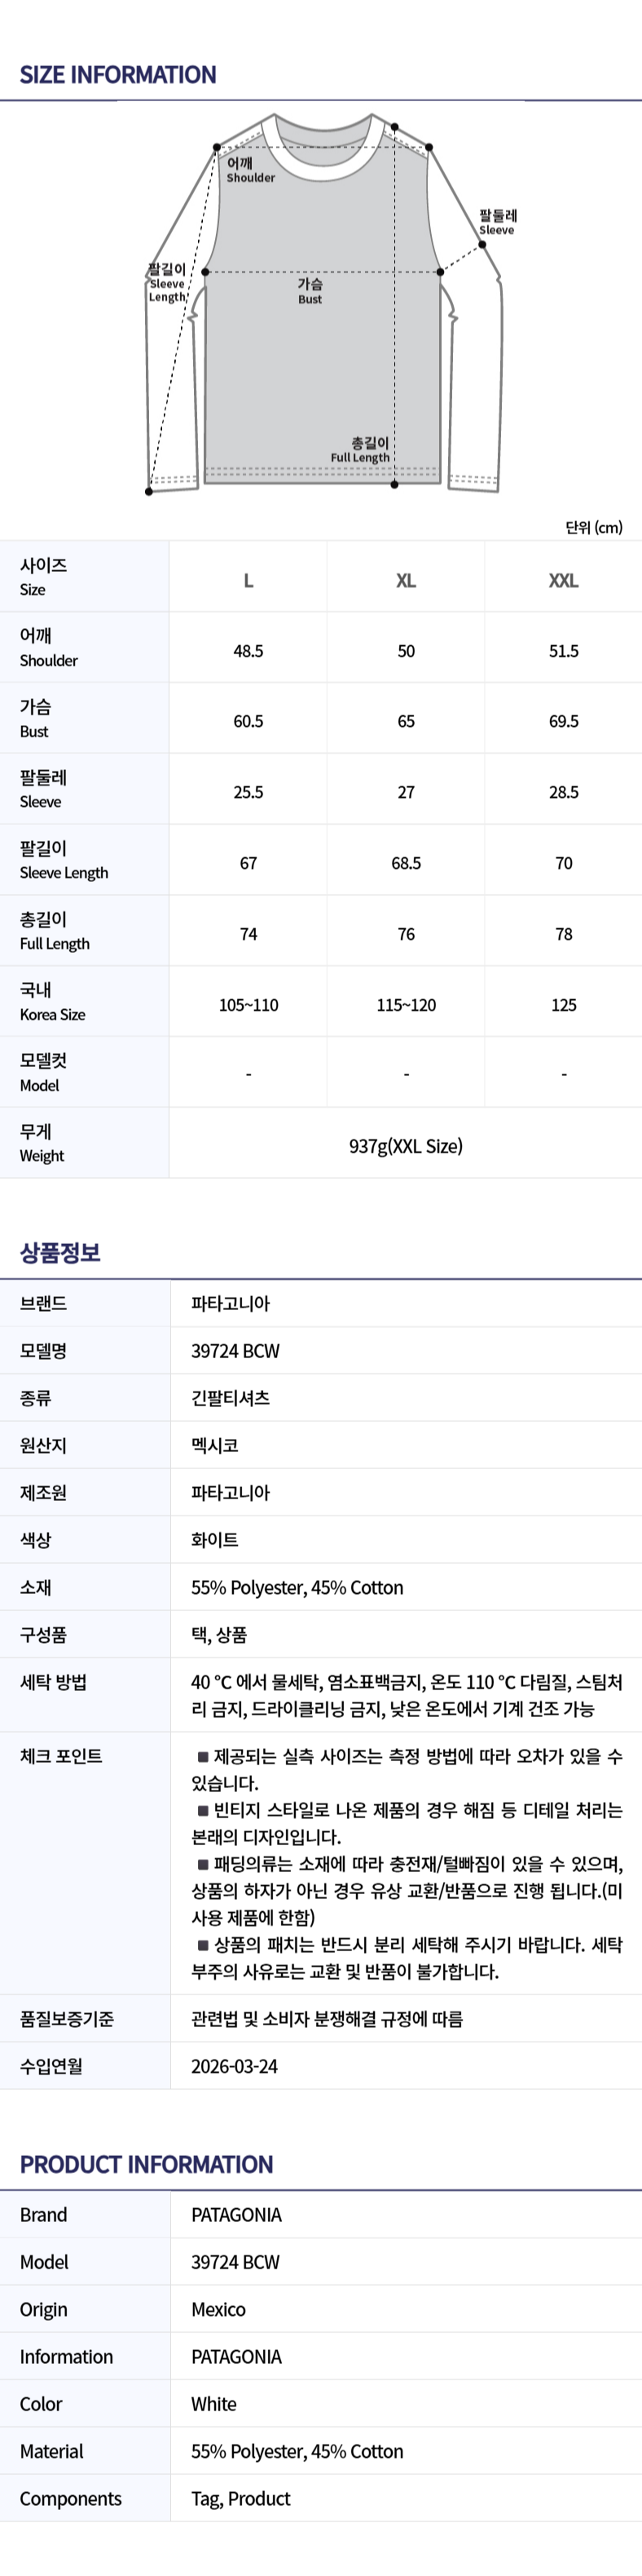The height and width of the screenshot is (2576, 642).
Task: Click the sweatshirt size diagram's Bust label
Action: [310, 291]
